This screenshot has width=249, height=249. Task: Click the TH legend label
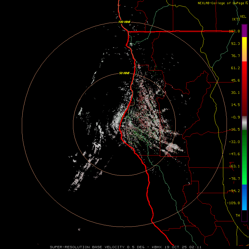point(238,215)
